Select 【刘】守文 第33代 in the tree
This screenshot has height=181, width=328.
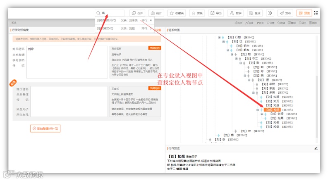pyautogui.click(x=251, y=59)
